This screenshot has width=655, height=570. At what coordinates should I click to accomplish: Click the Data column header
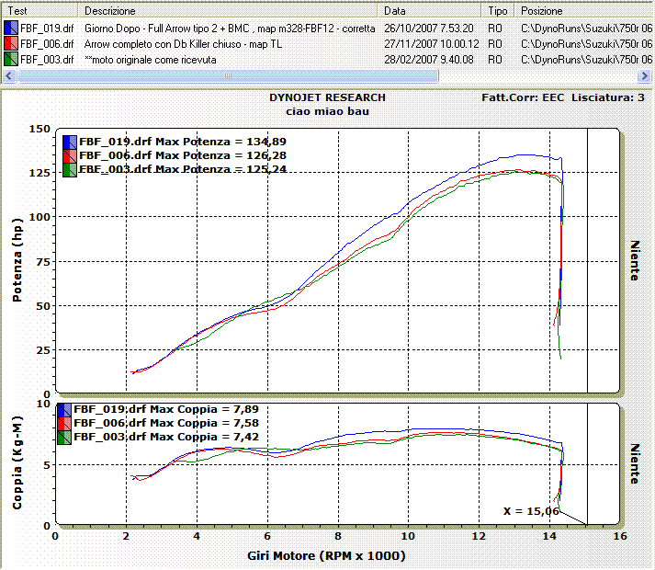pyautogui.click(x=432, y=11)
